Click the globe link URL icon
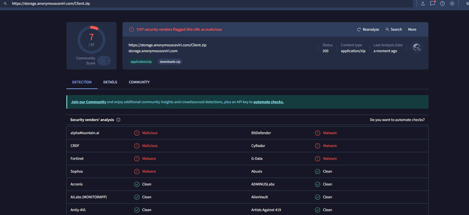The width and height of the screenshot is (469, 215). [417, 47]
